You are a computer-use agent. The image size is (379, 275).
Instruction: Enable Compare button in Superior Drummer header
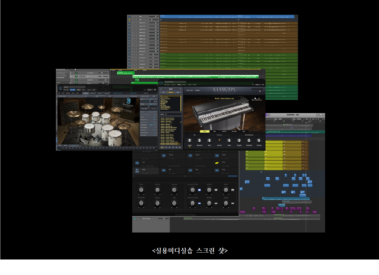pyautogui.click(x=73, y=90)
